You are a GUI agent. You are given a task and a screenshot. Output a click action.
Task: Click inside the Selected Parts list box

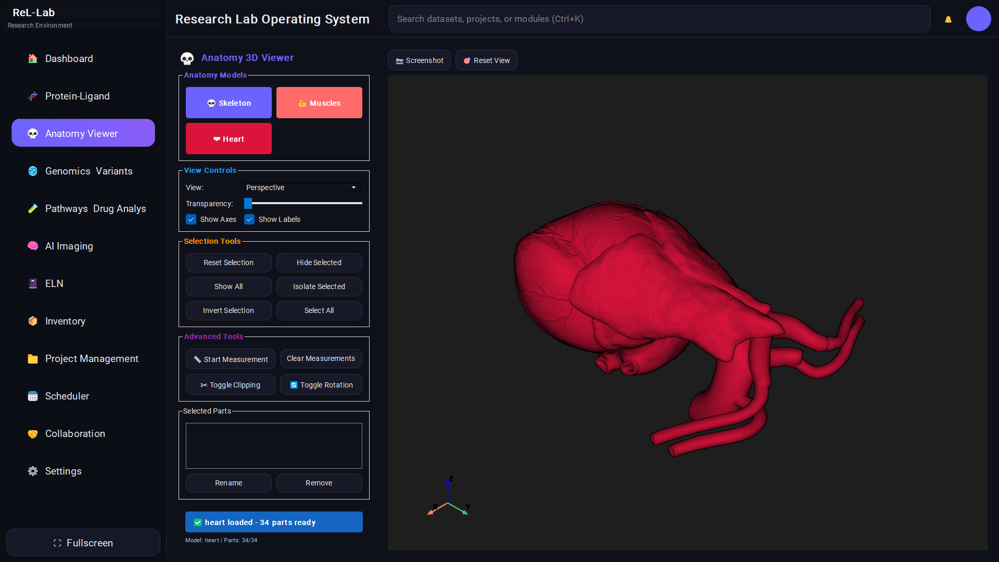pyautogui.click(x=274, y=446)
